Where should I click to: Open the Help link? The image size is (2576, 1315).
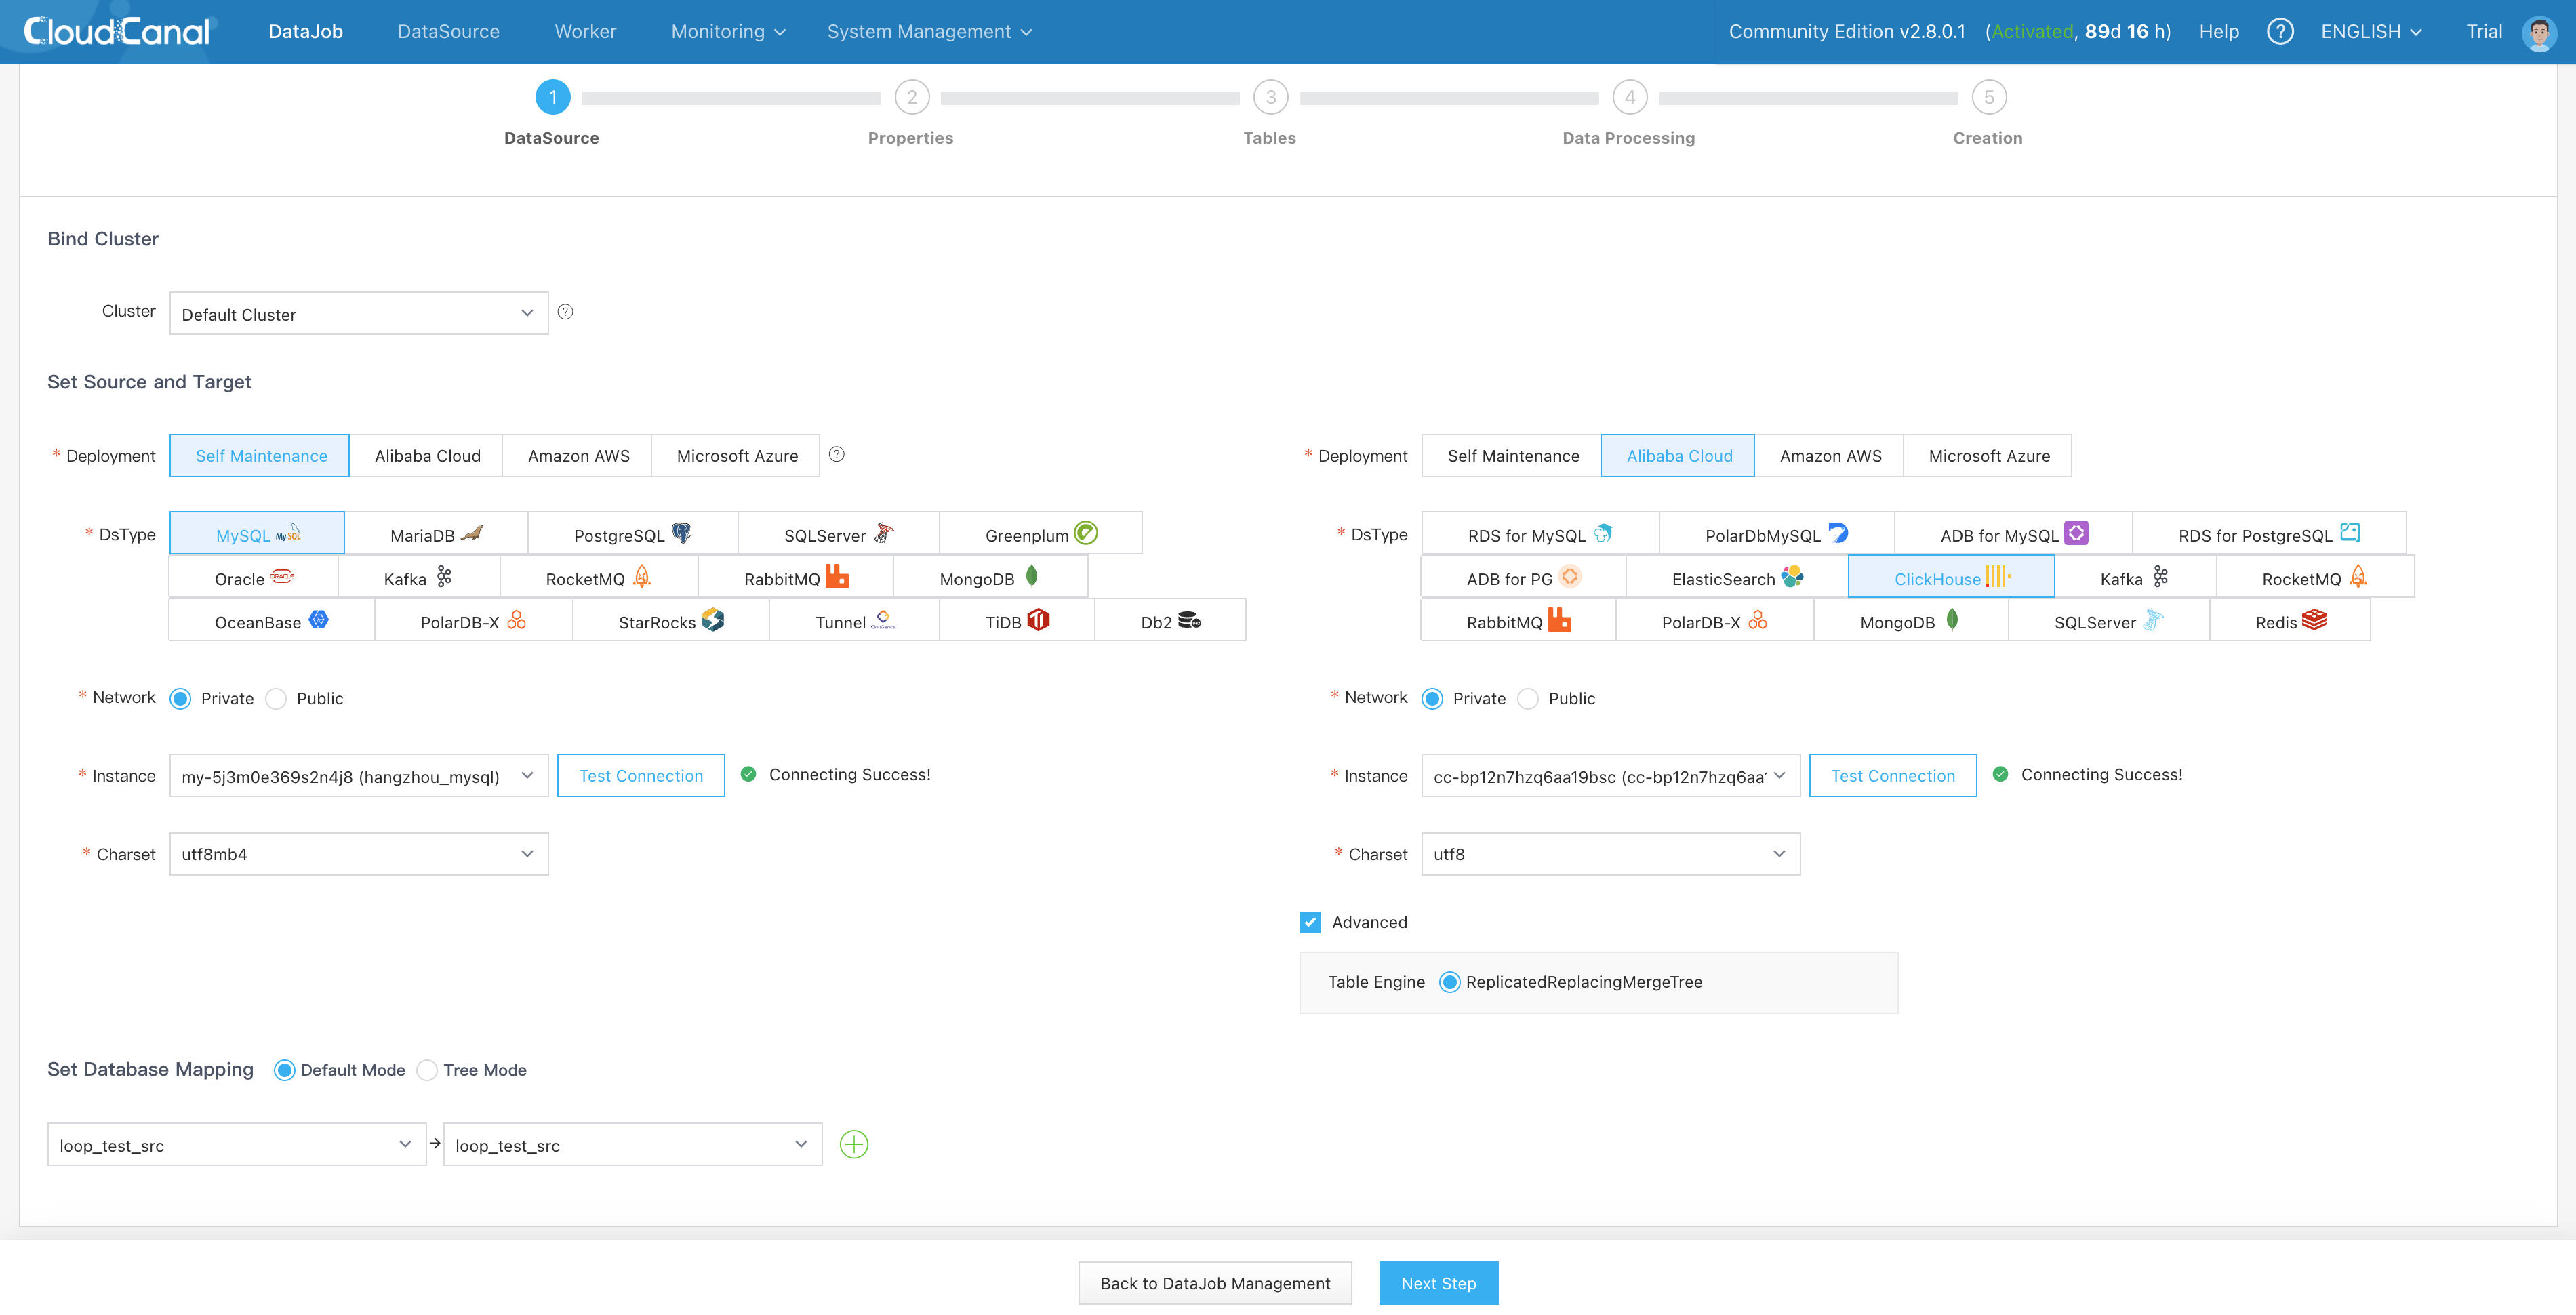click(2218, 32)
